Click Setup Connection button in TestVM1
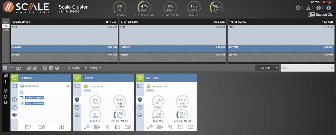This screenshot has width=336, height=135. (x=34, y=104)
